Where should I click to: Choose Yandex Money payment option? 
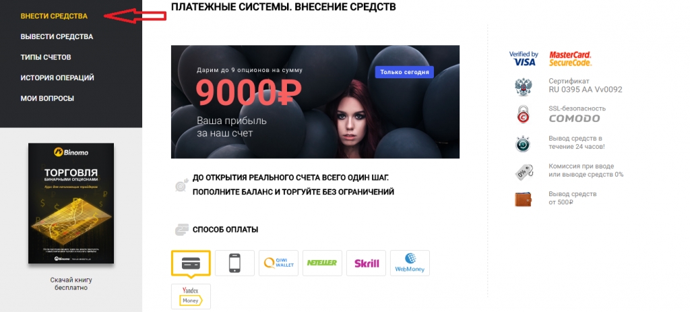191,297
